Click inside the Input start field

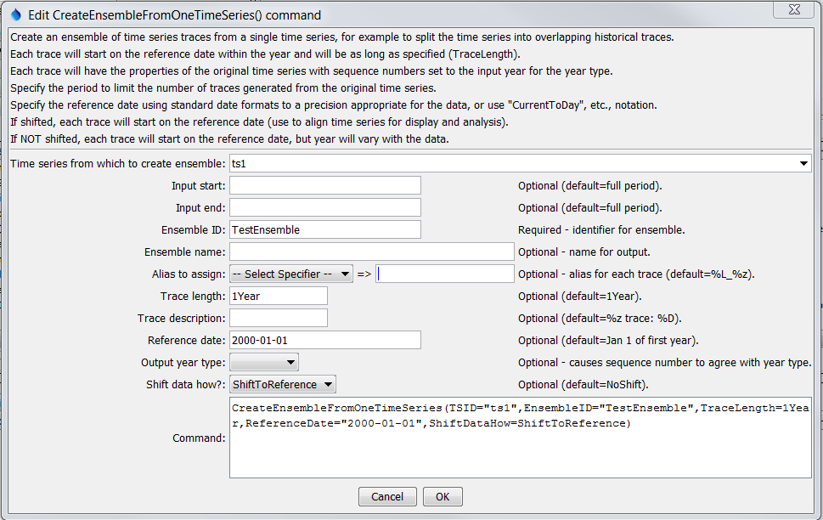(324, 184)
